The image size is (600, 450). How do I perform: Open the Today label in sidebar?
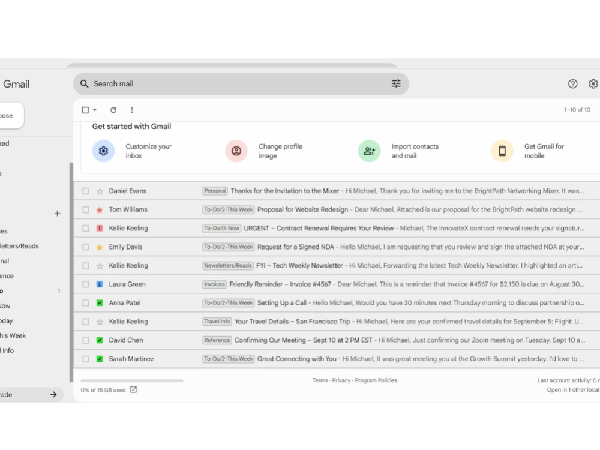pos(7,320)
